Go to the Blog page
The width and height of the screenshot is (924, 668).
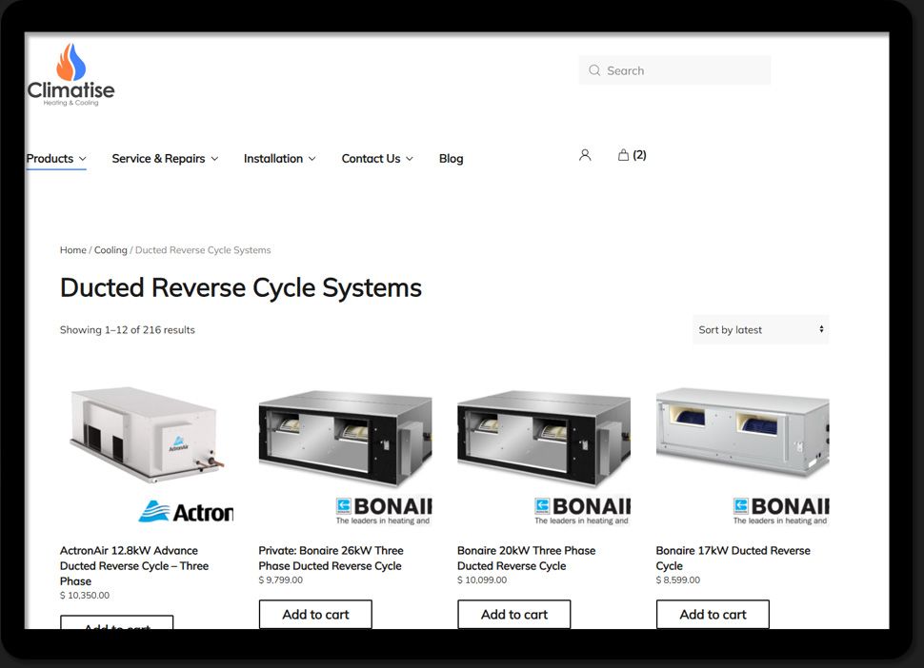tap(451, 159)
